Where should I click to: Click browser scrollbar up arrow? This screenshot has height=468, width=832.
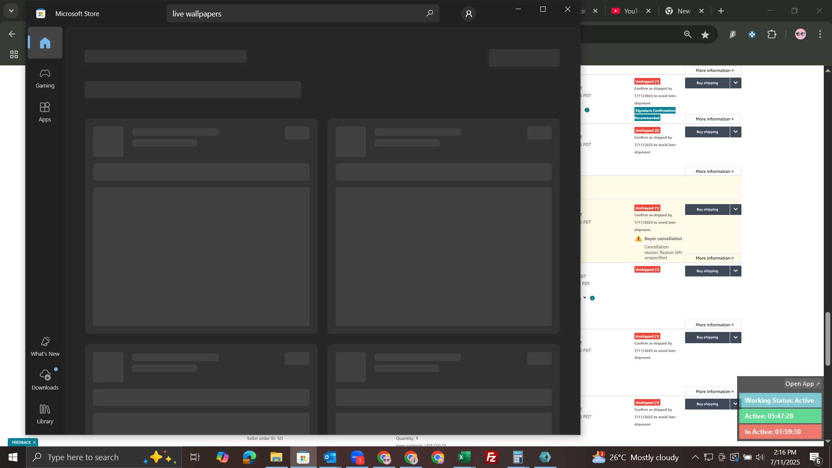(x=828, y=70)
